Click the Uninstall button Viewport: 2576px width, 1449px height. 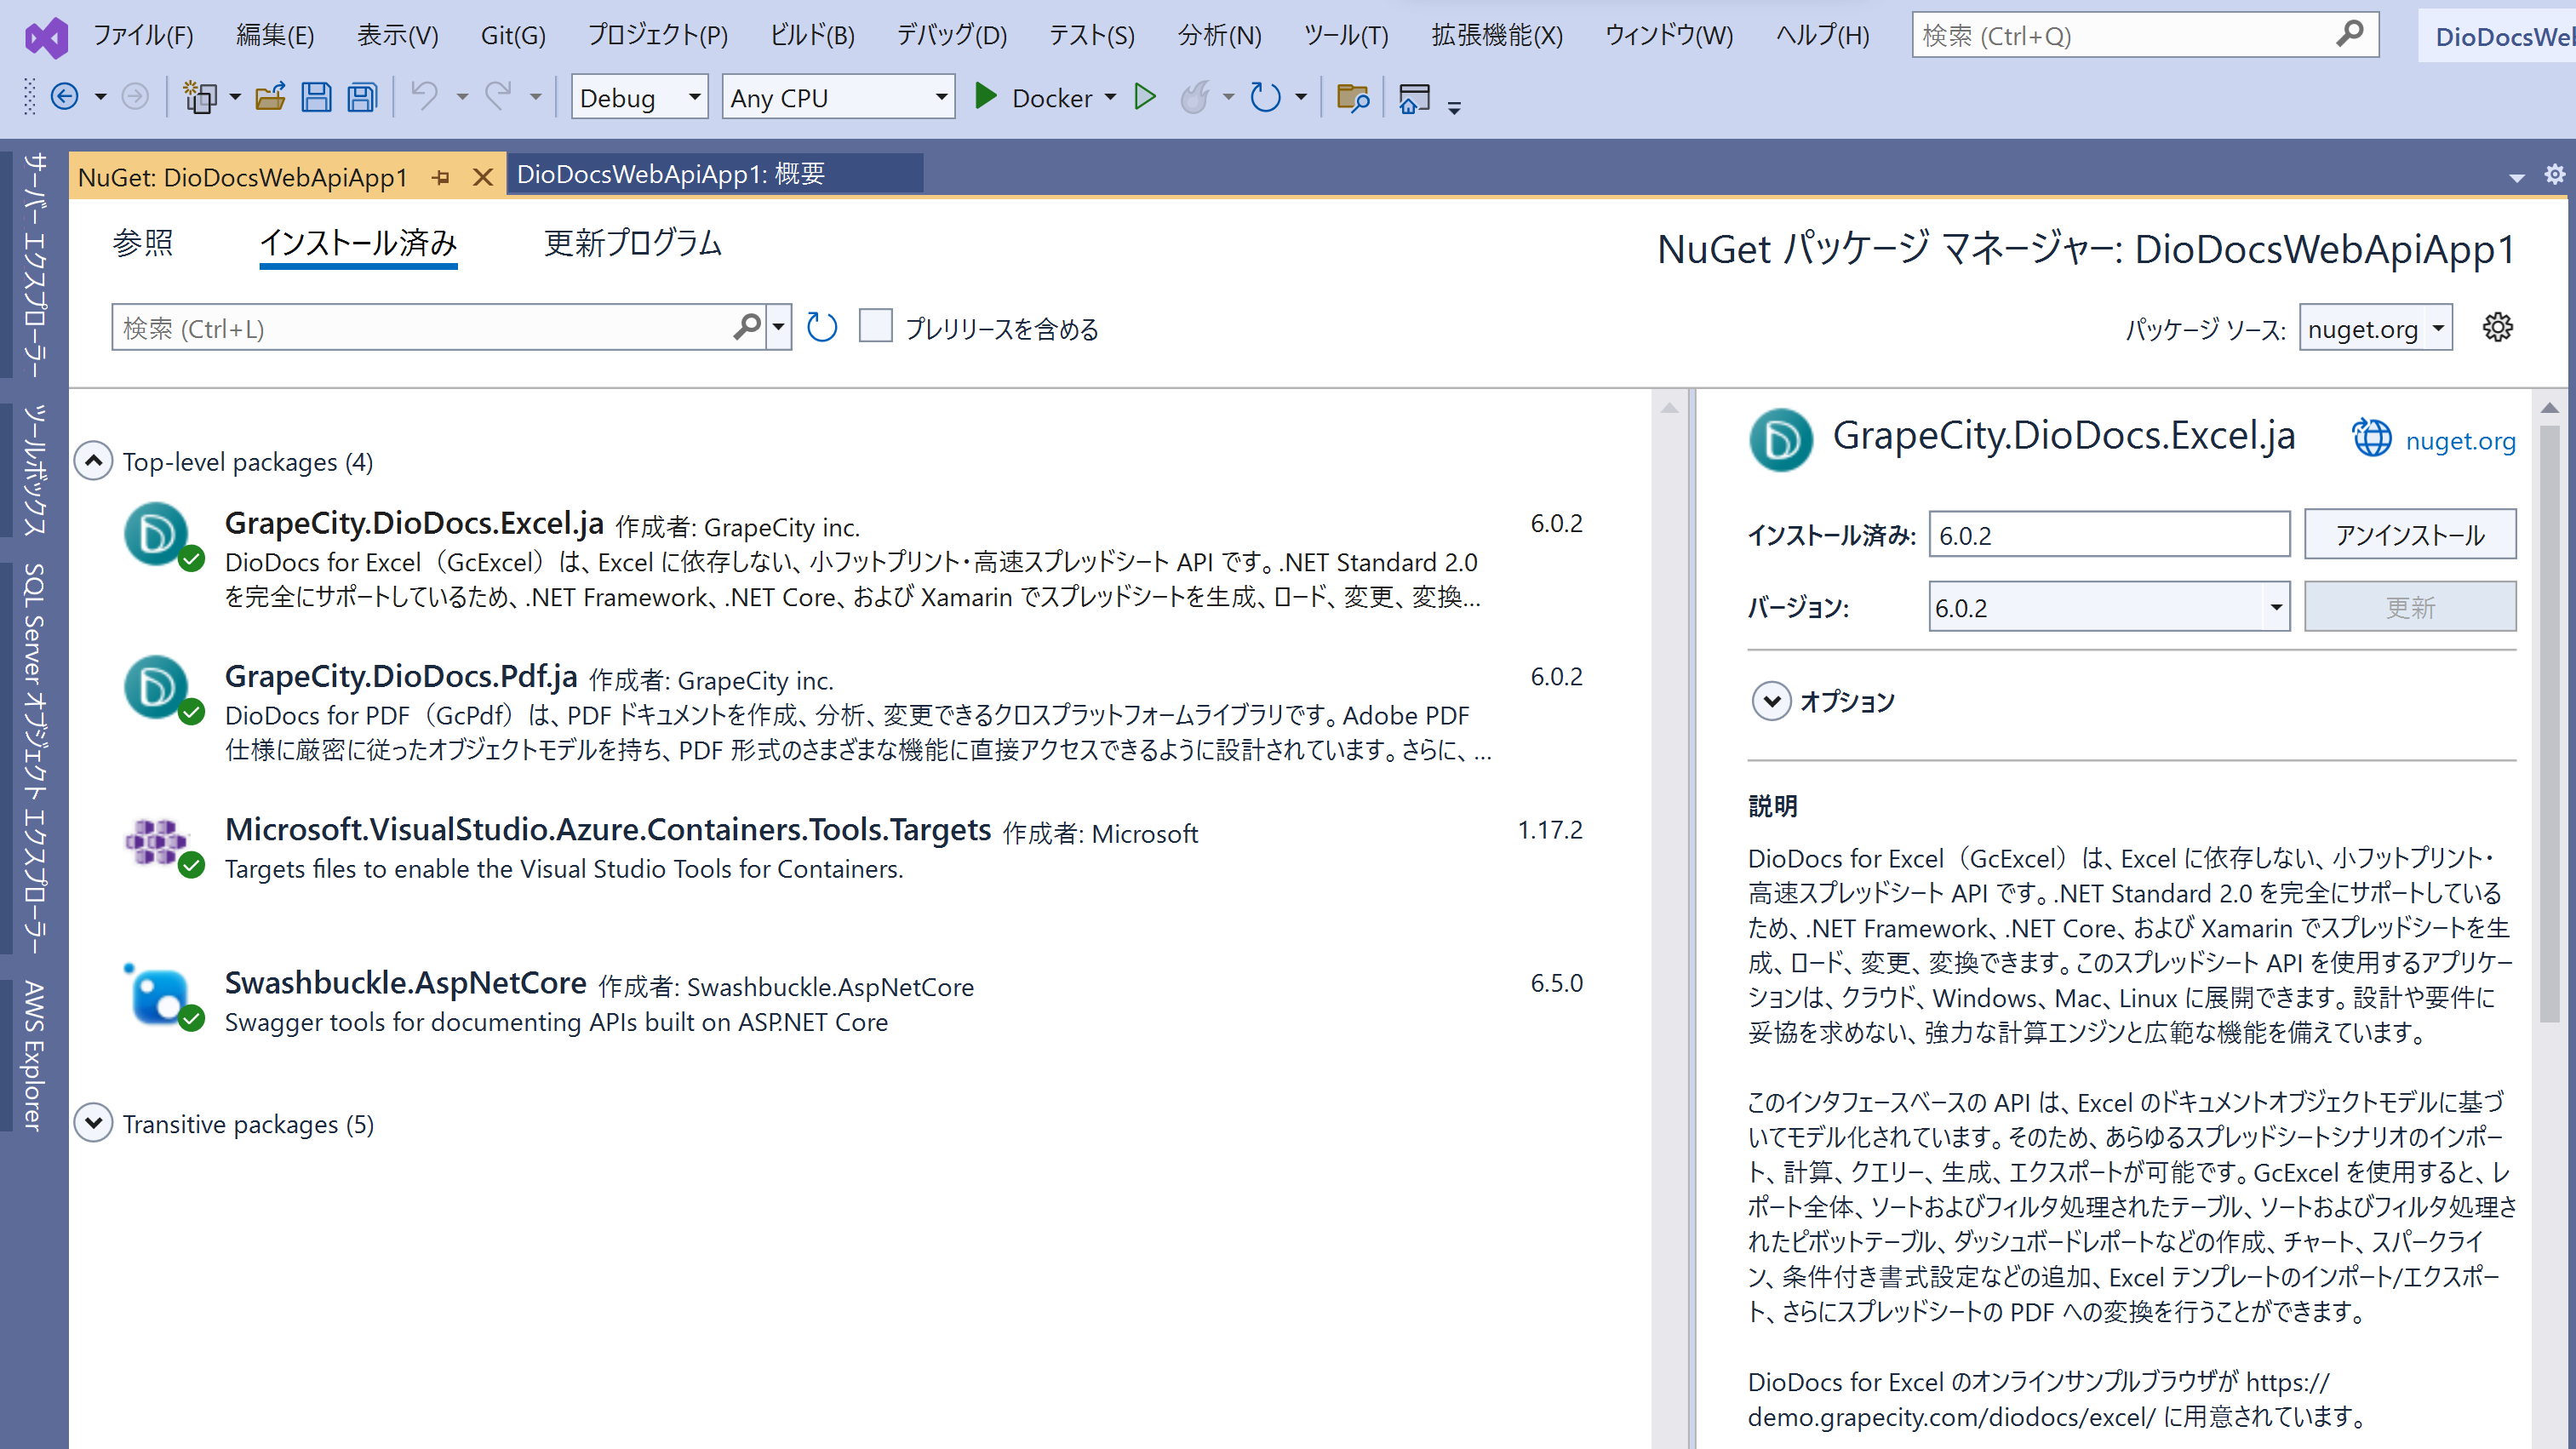point(2410,535)
